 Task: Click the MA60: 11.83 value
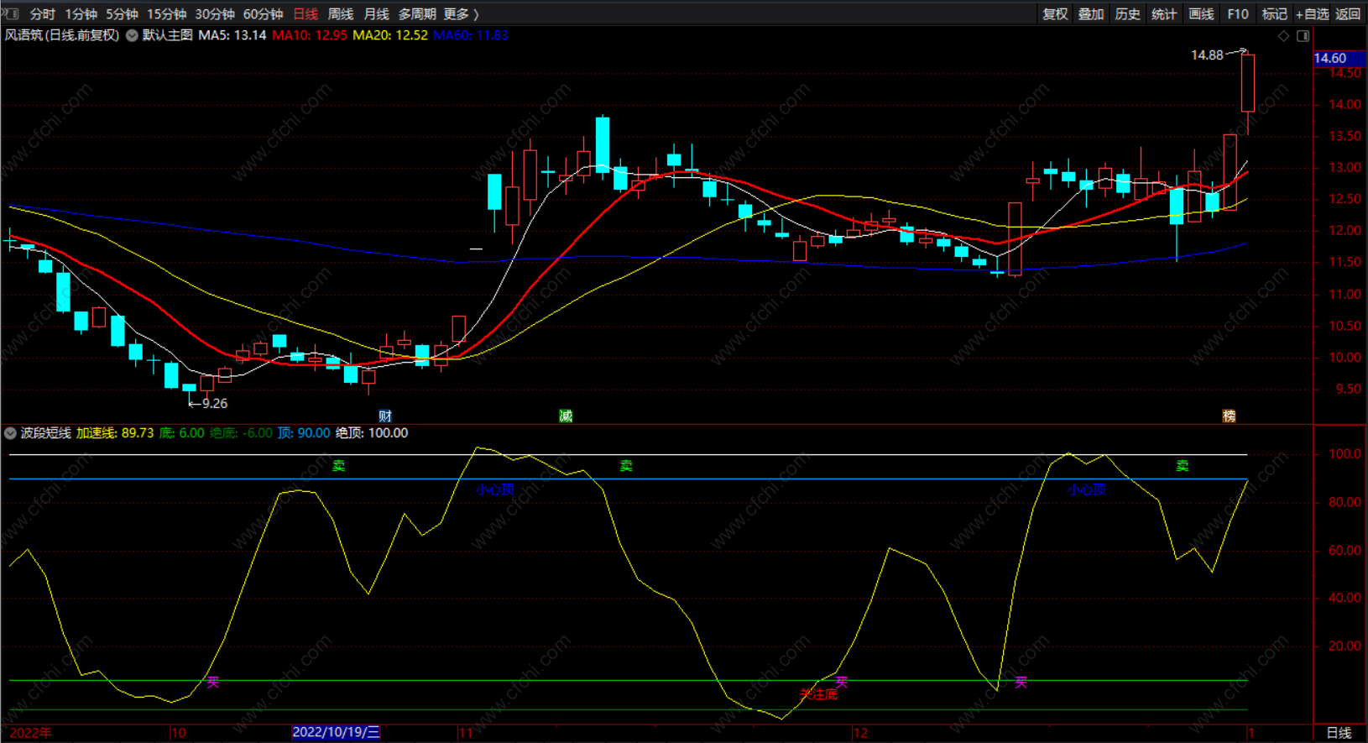[471, 35]
